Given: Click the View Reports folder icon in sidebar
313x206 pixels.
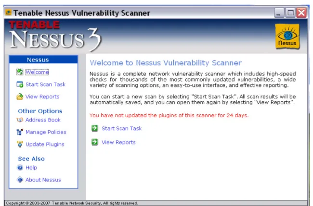Looking at the screenshot, I should pos(20,97).
